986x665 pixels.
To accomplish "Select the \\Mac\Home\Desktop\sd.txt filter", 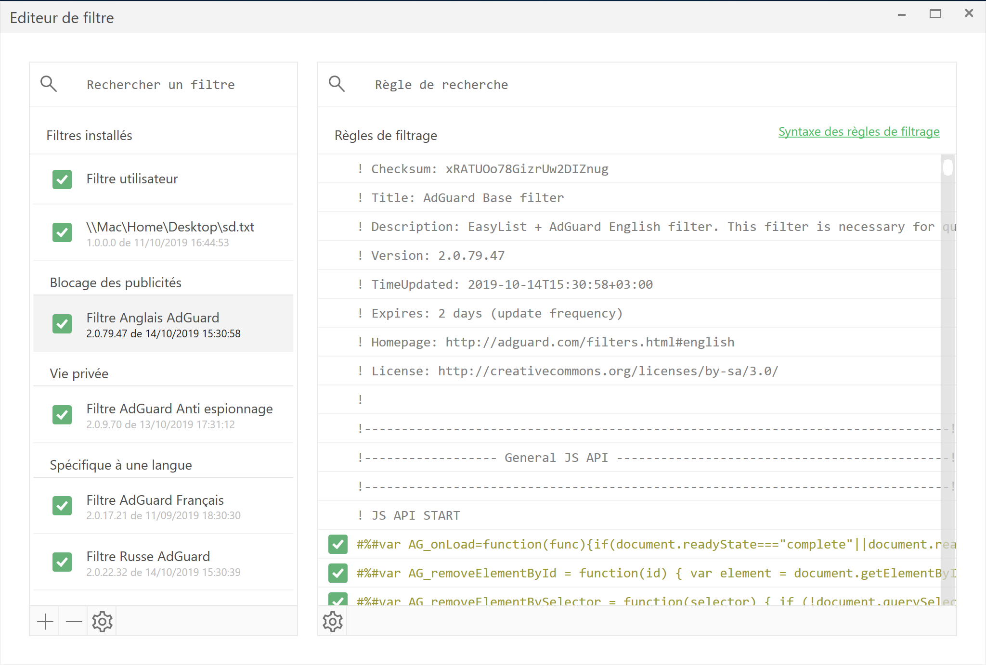I will point(163,233).
